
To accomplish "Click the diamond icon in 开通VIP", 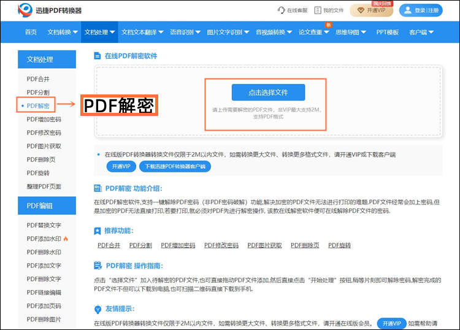I will 361,10.
